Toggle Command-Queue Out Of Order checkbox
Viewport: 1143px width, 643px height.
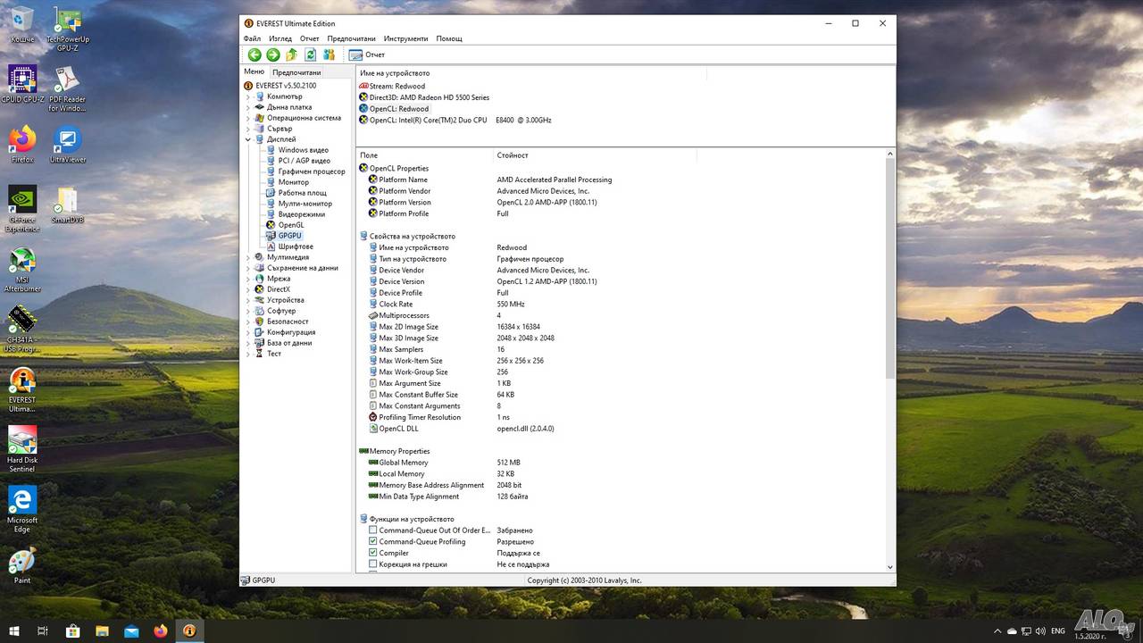(373, 530)
